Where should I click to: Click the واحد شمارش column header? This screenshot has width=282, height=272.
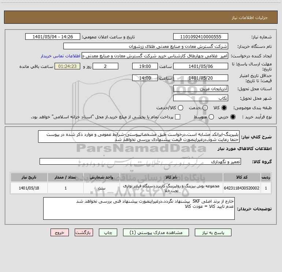[x=101, y=177]
